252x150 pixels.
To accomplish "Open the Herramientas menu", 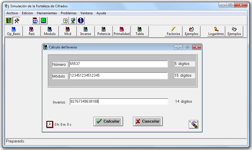I will 47,13.
